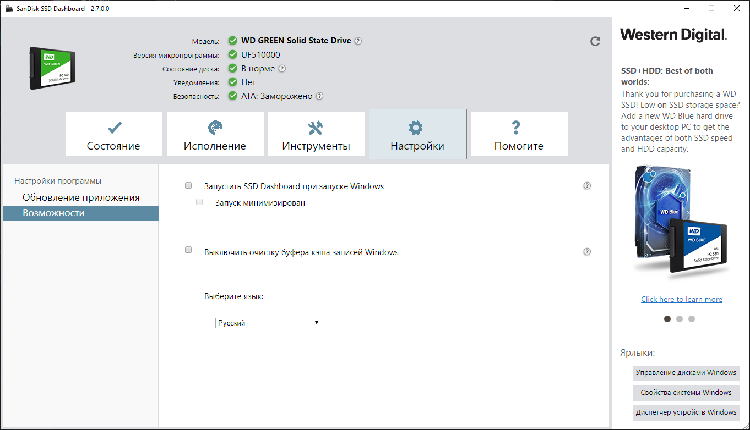Click the help icon beside the model name
Image resolution: width=750 pixels, height=430 pixels.
click(x=358, y=41)
